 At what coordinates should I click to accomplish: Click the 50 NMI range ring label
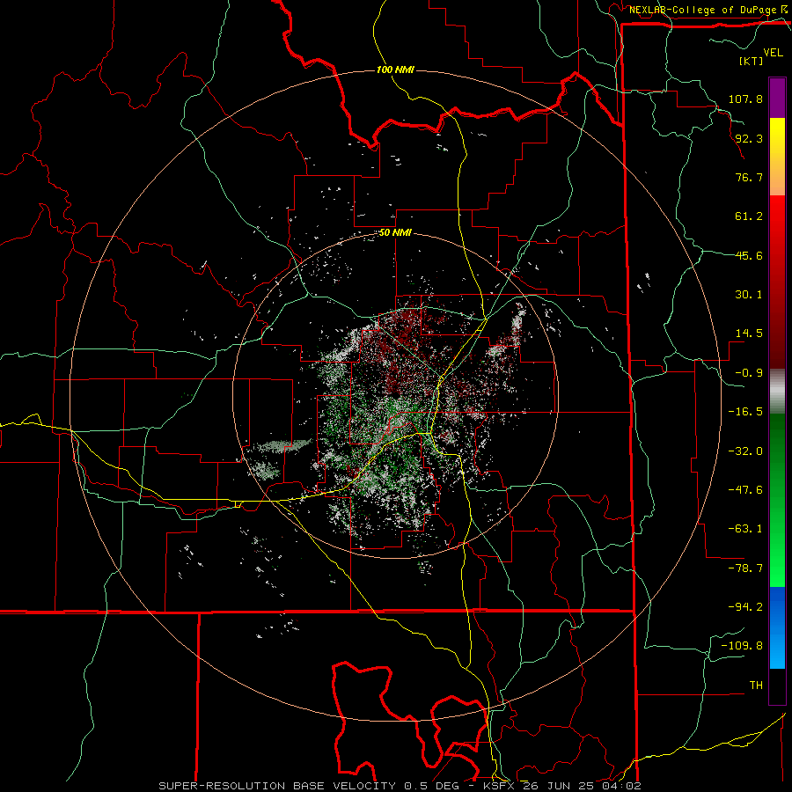coord(395,233)
